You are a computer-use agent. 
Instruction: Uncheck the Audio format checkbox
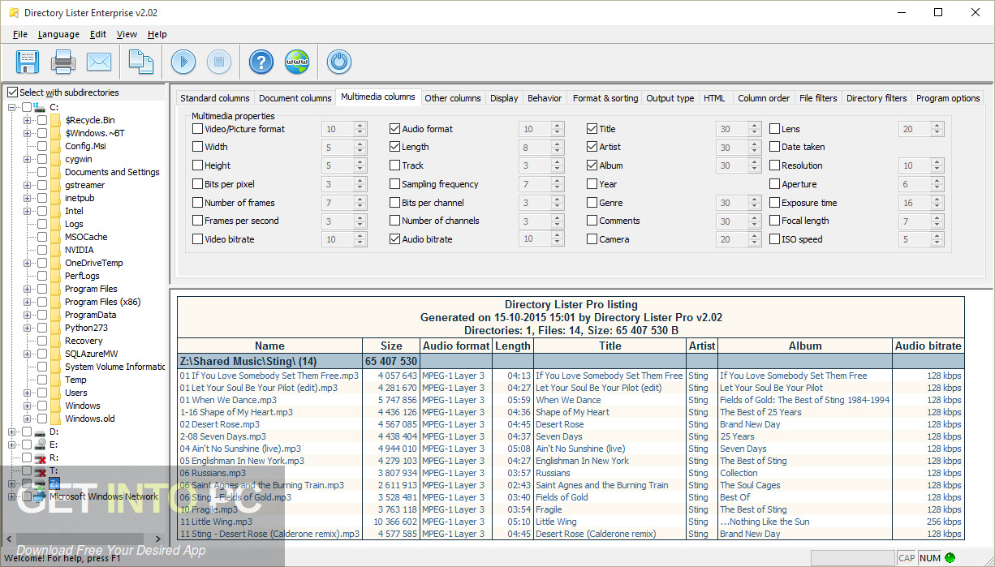pyautogui.click(x=394, y=129)
